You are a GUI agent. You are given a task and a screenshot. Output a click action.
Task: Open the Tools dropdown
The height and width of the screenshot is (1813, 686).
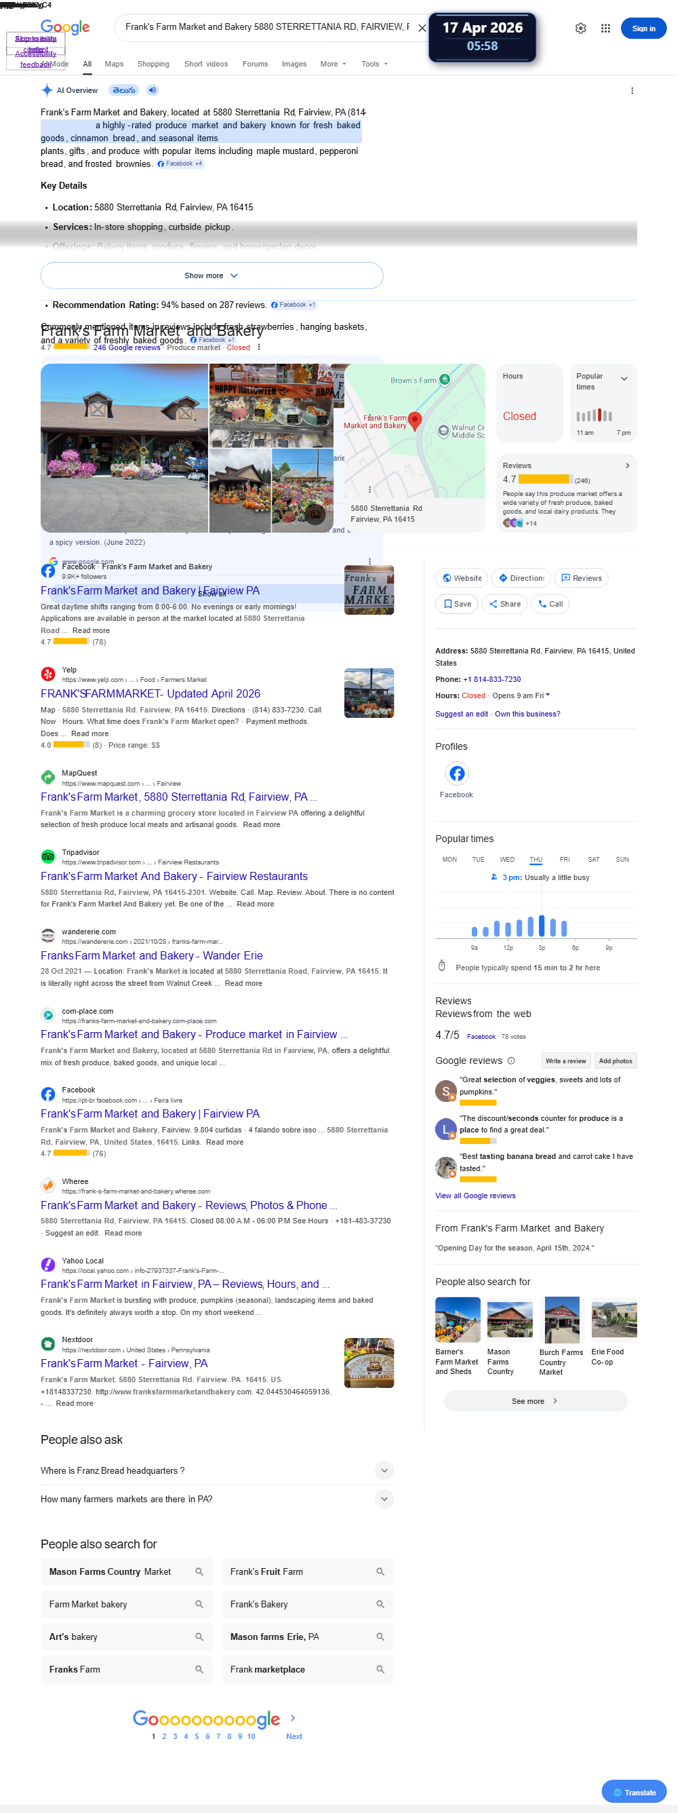click(x=374, y=64)
